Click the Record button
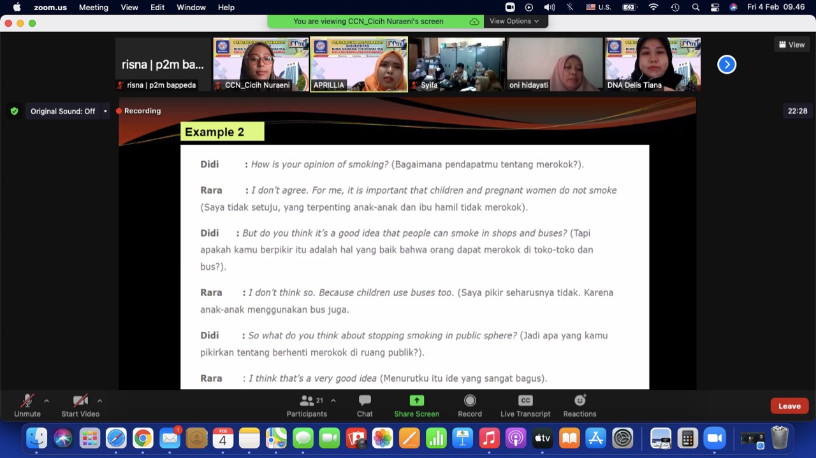This screenshot has width=816, height=458. pos(470,406)
